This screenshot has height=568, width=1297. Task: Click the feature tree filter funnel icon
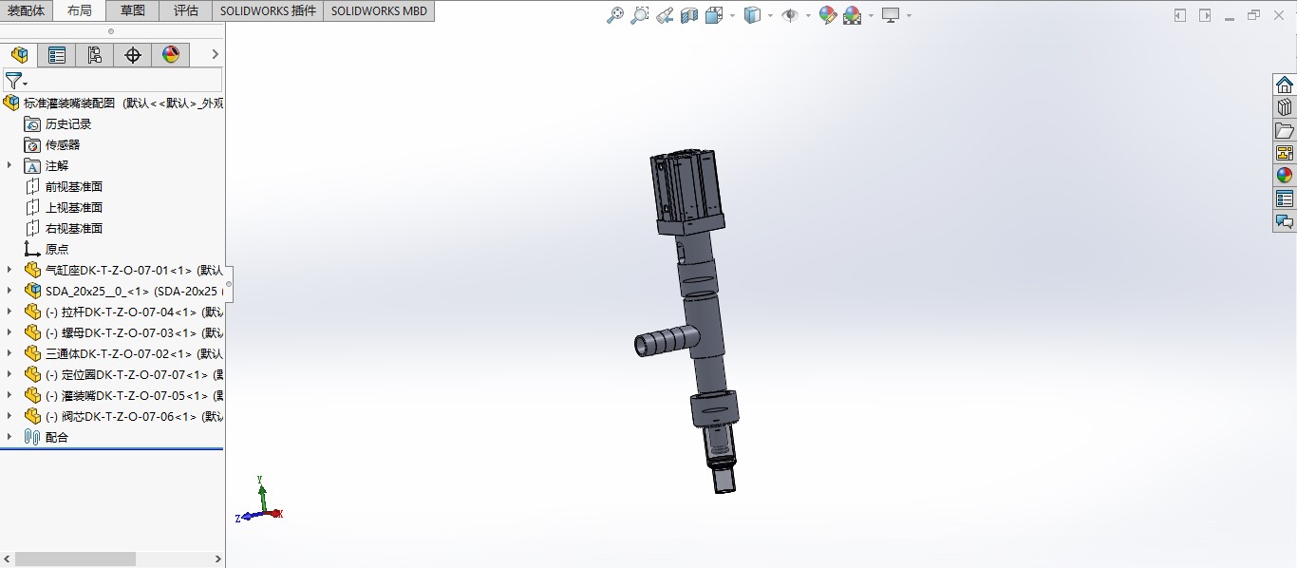(13, 81)
